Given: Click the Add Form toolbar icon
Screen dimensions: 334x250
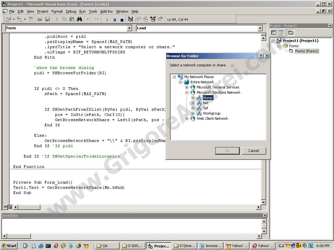Looking at the screenshot, I should (x=20, y=19).
